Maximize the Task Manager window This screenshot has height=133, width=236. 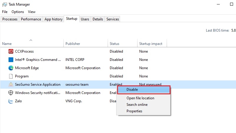tap(232, 4)
